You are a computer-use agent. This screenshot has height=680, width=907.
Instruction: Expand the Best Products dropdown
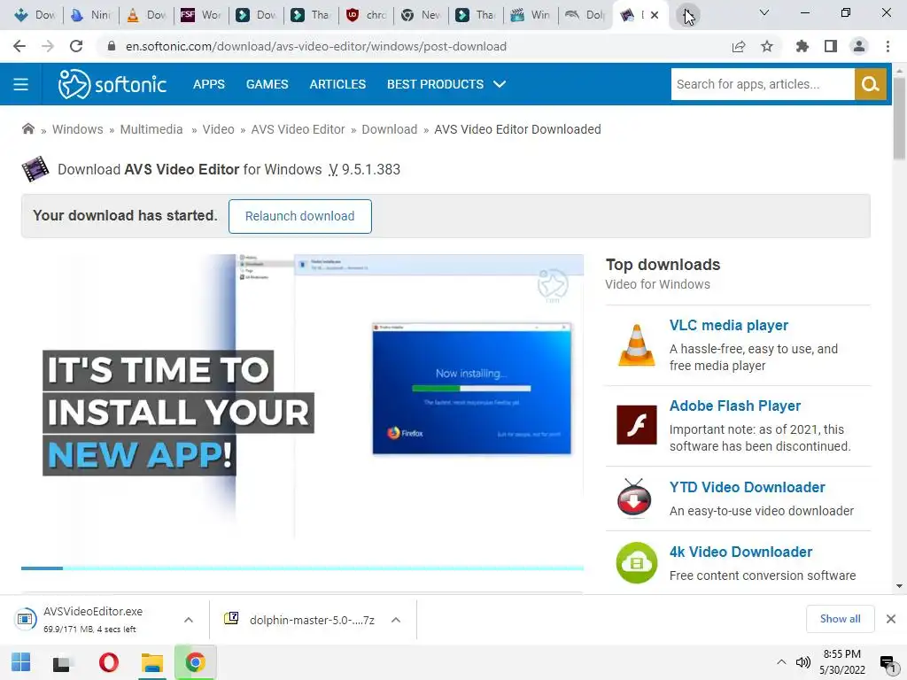446,84
